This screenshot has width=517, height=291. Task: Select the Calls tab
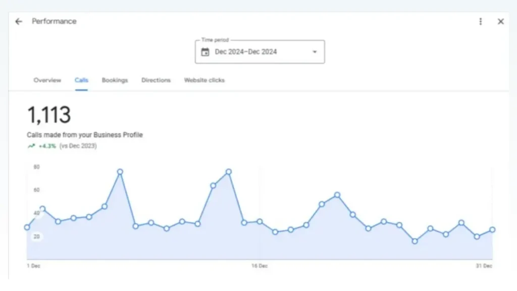click(x=81, y=80)
